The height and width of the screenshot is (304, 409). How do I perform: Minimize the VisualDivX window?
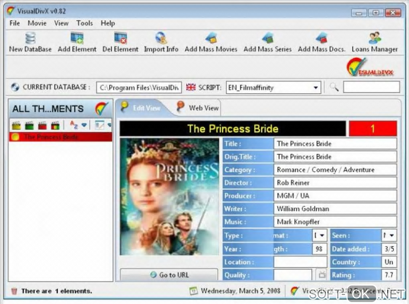[x=359, y=12]
